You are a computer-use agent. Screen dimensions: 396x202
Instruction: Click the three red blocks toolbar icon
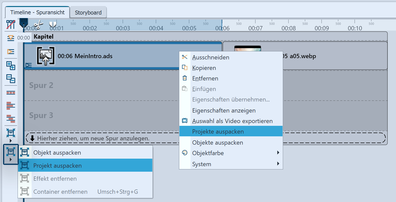[11, 93]
